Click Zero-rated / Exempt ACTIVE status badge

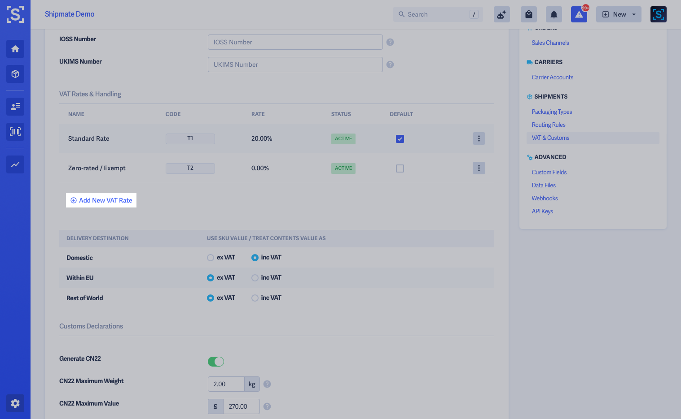pyautogui.click(x=343, y=168)
